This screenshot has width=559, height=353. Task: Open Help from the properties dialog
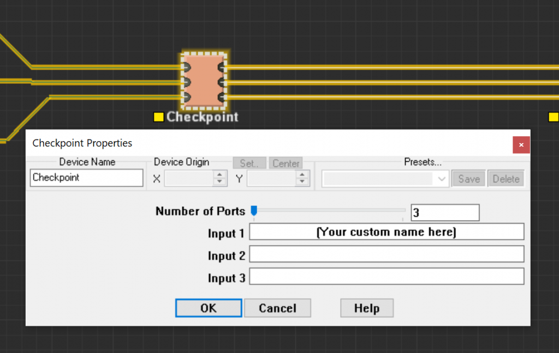point(366,308)
